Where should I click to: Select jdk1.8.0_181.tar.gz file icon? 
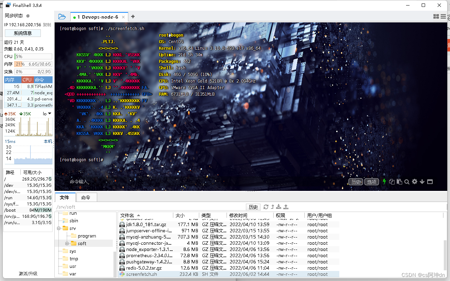click(122, 224)
